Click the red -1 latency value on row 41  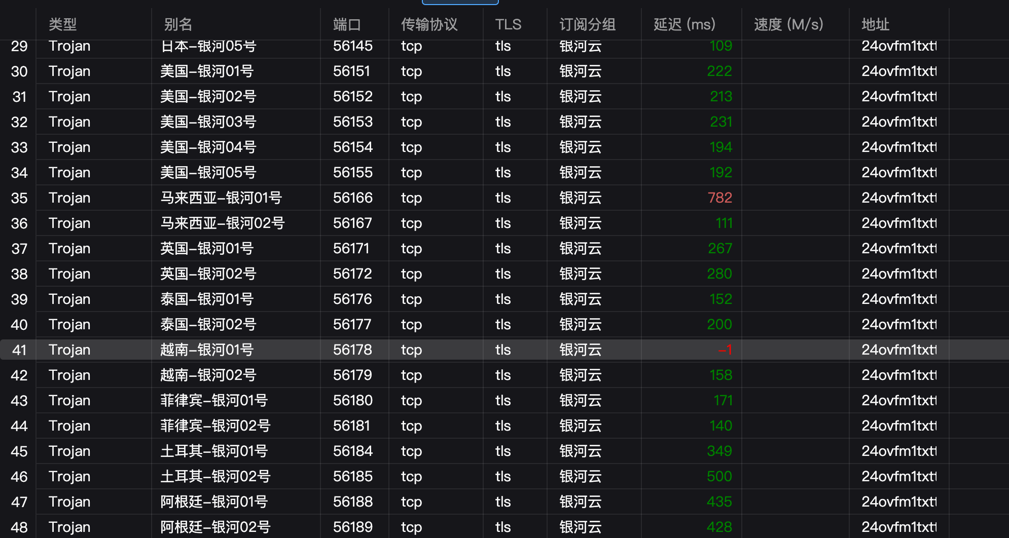(725, 350)
